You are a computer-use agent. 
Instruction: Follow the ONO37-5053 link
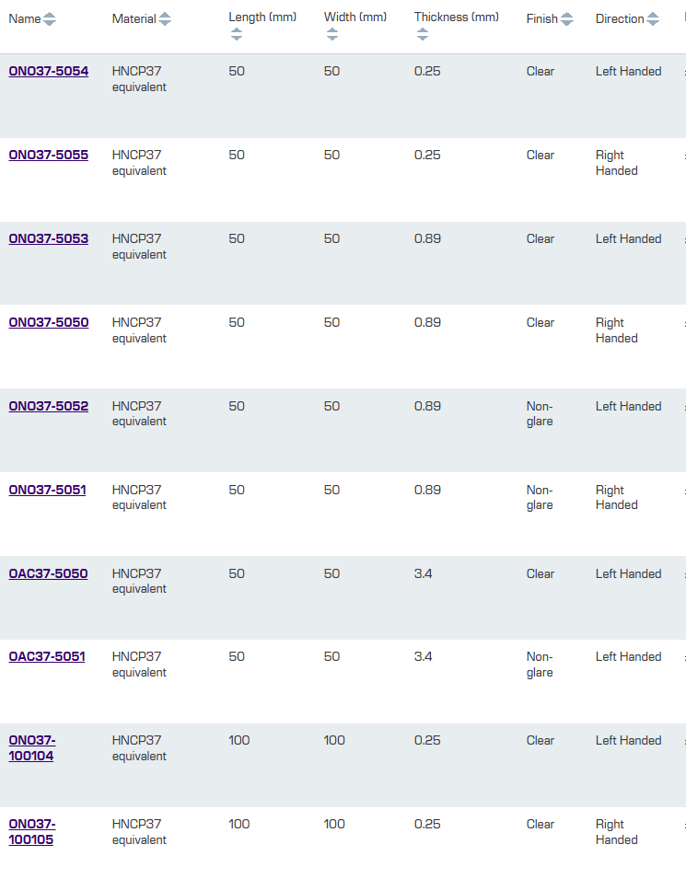(49, 239)
